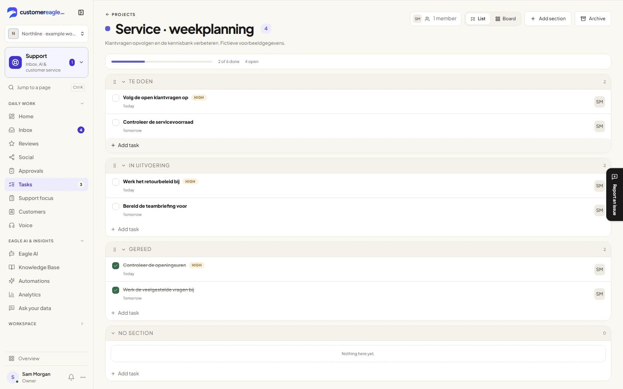This screenshot has width=623, height=389.
Task: Click the SM avatar on Werk de veelgestelde vragen bij
Action: pyautogui.click(x=599, y=294)
